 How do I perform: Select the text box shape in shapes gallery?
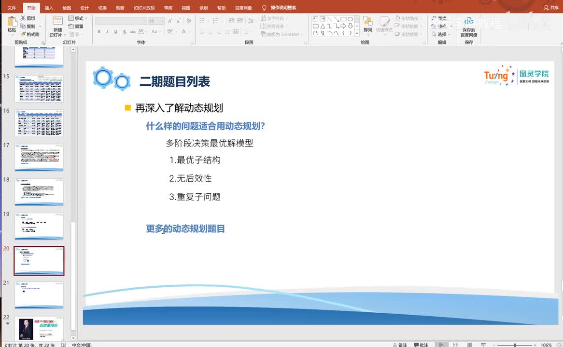point(315,19)
